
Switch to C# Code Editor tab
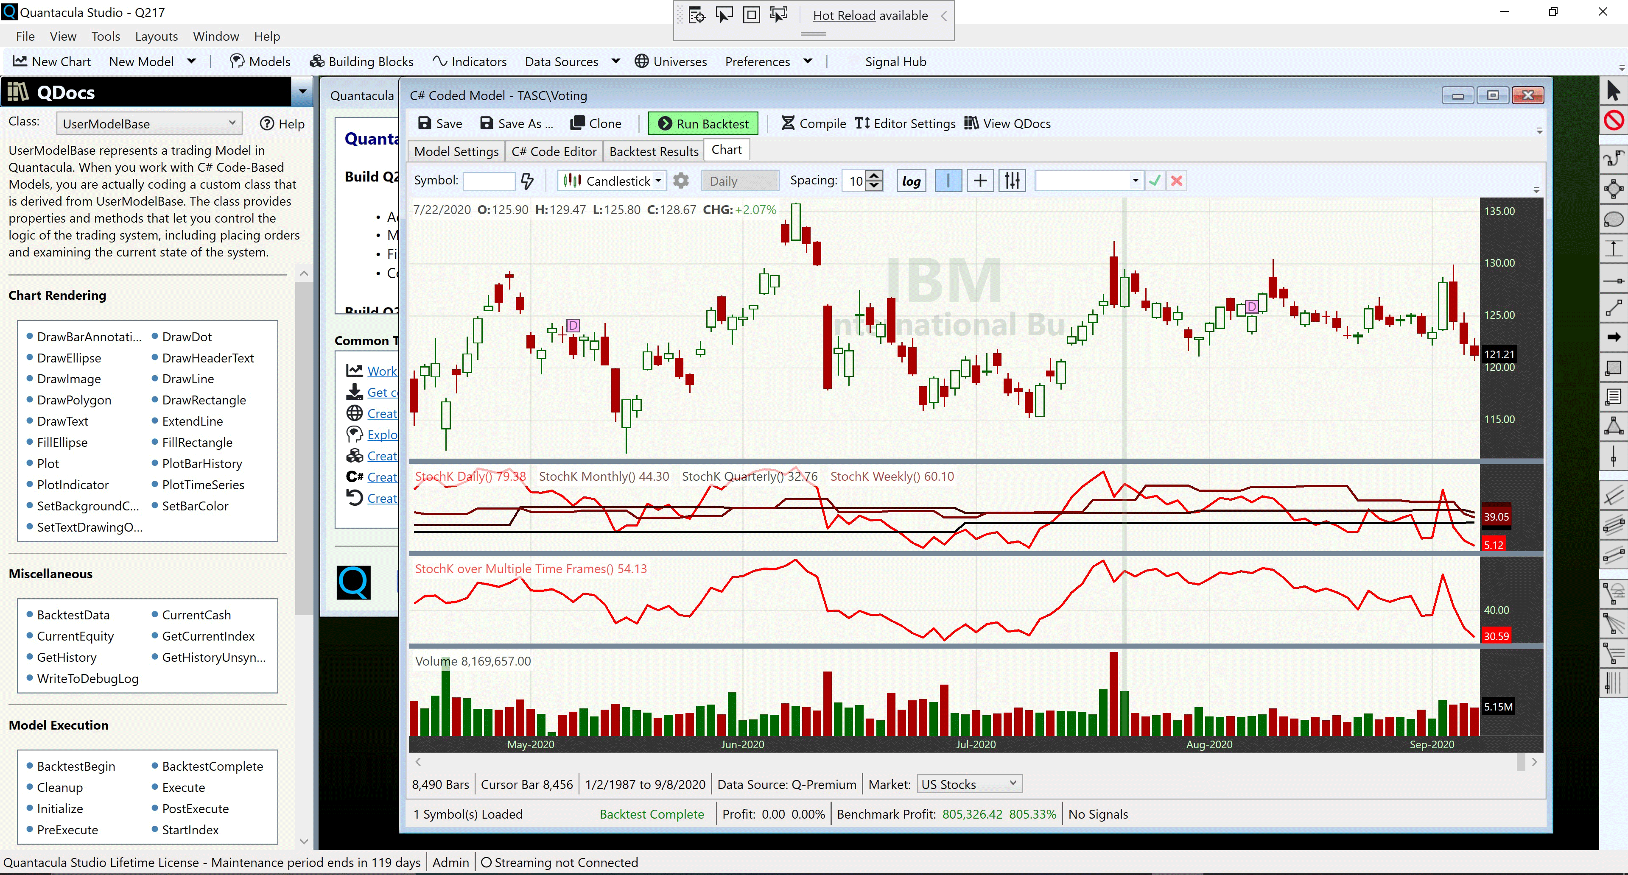[x=554, y=152]
